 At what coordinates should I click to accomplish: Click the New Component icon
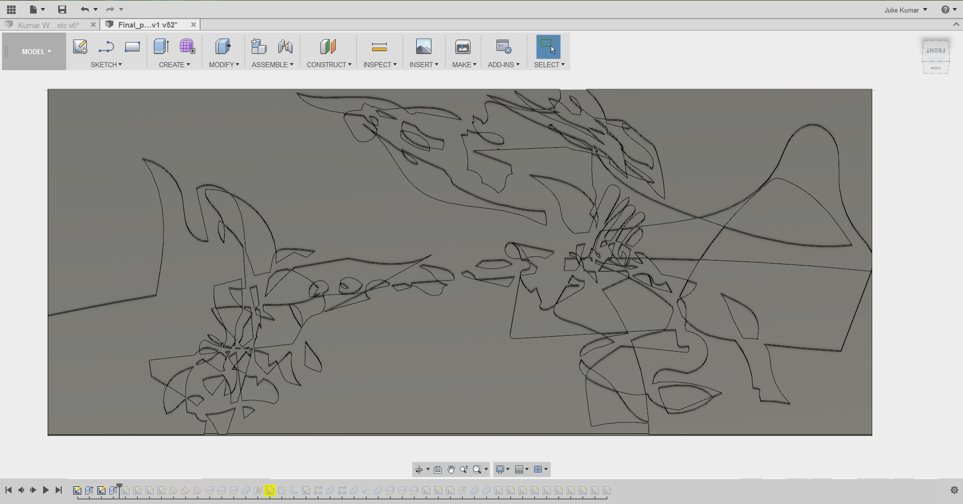pos(259,47)
